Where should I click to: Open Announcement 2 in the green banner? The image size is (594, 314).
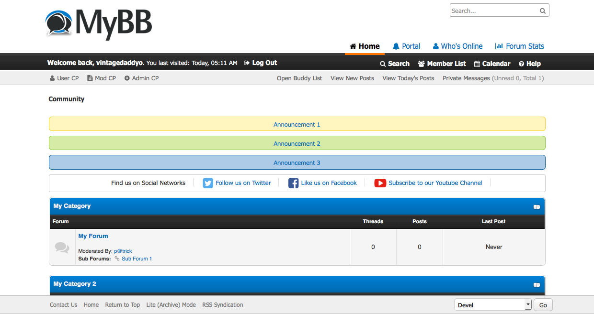pos(297,143)
